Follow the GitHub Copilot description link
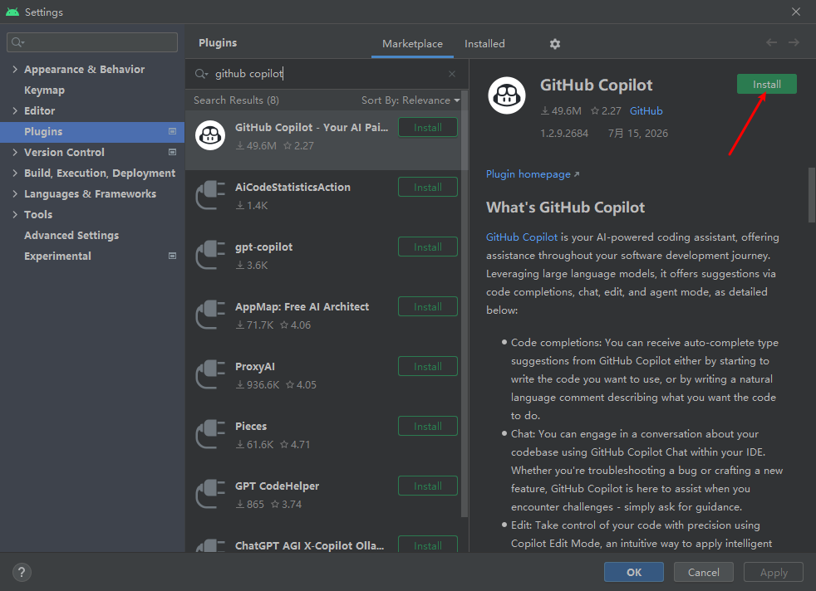 (522, 237)
